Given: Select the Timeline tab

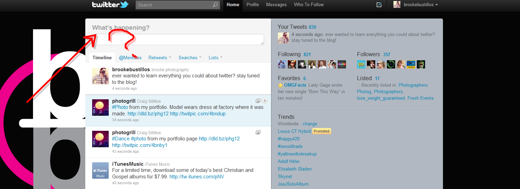Looking at the screenshot, I should pyautogui.click(x=102, y=58).
